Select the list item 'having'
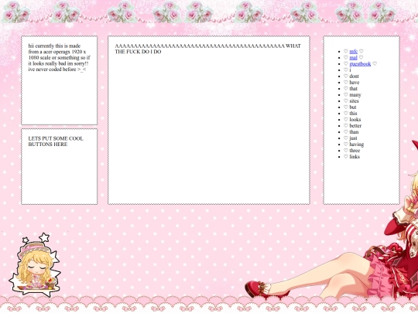The width and height of the screenshot is (418, 313). pyautogui.click(x=356, y=145)
